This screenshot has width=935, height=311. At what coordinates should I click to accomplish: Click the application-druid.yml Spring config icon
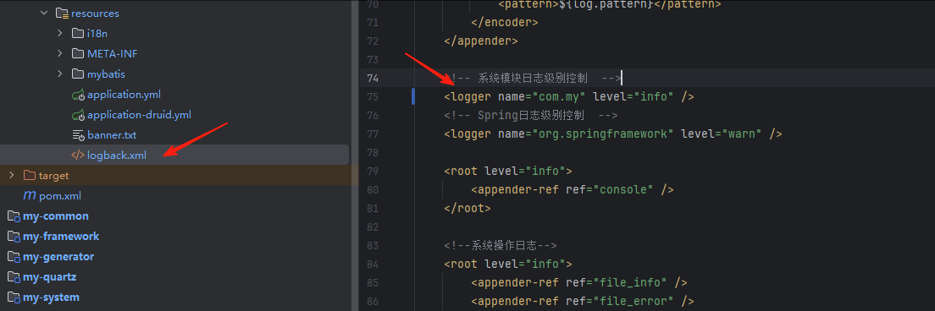click(78, 115)
